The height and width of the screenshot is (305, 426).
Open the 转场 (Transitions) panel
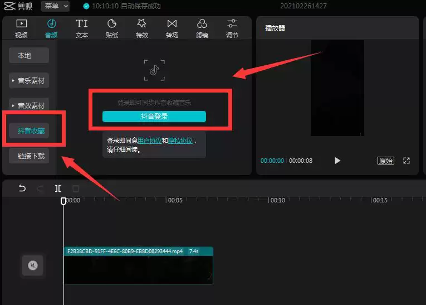coord(172,28)
